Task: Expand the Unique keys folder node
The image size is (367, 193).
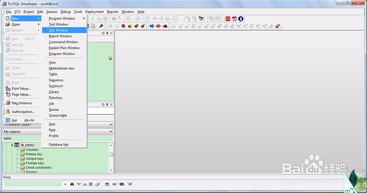Action: pos(17,159)
